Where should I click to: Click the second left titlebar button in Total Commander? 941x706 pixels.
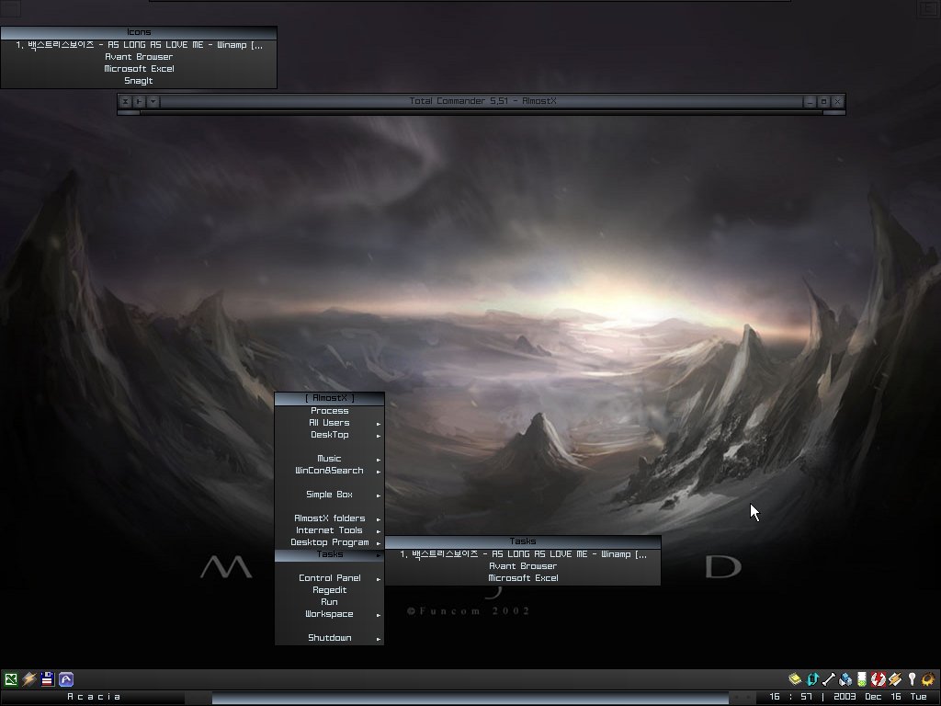pyautogui.click(x=139, y=101)
